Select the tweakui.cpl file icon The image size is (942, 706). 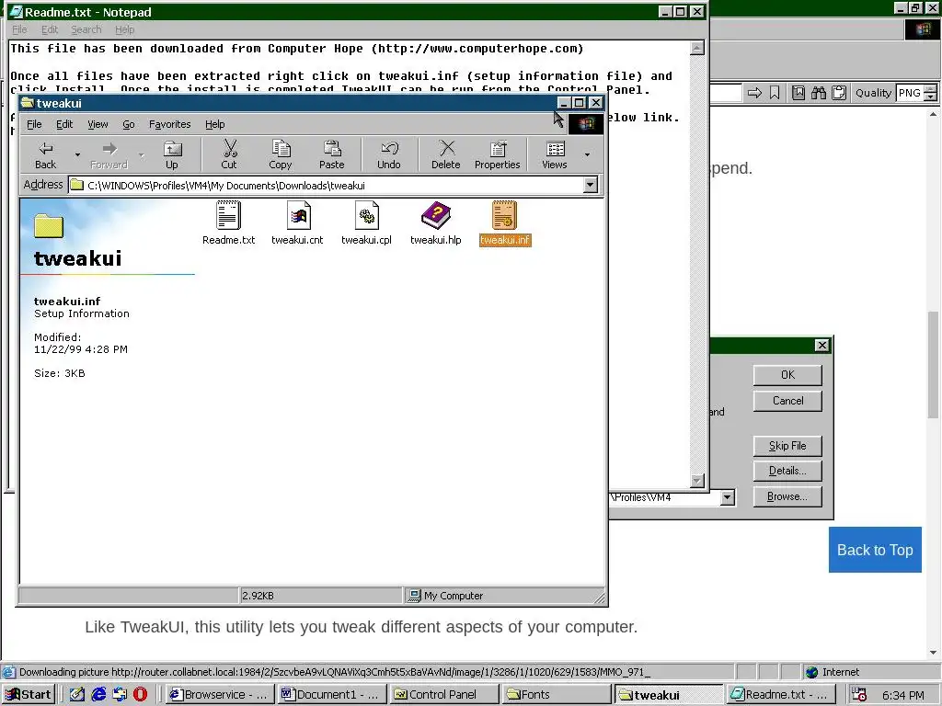(x=366, y=222)
